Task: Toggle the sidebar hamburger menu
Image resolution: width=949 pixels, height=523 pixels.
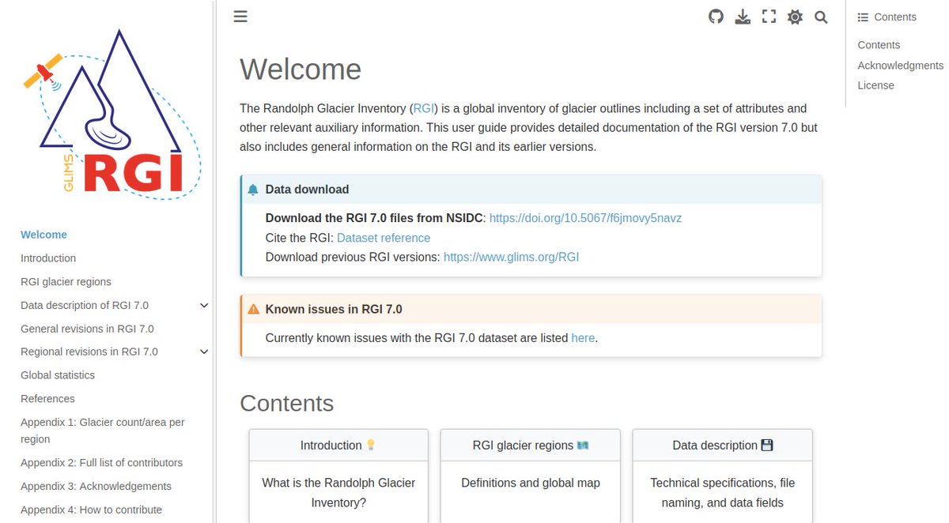Action: pos(240,17)
